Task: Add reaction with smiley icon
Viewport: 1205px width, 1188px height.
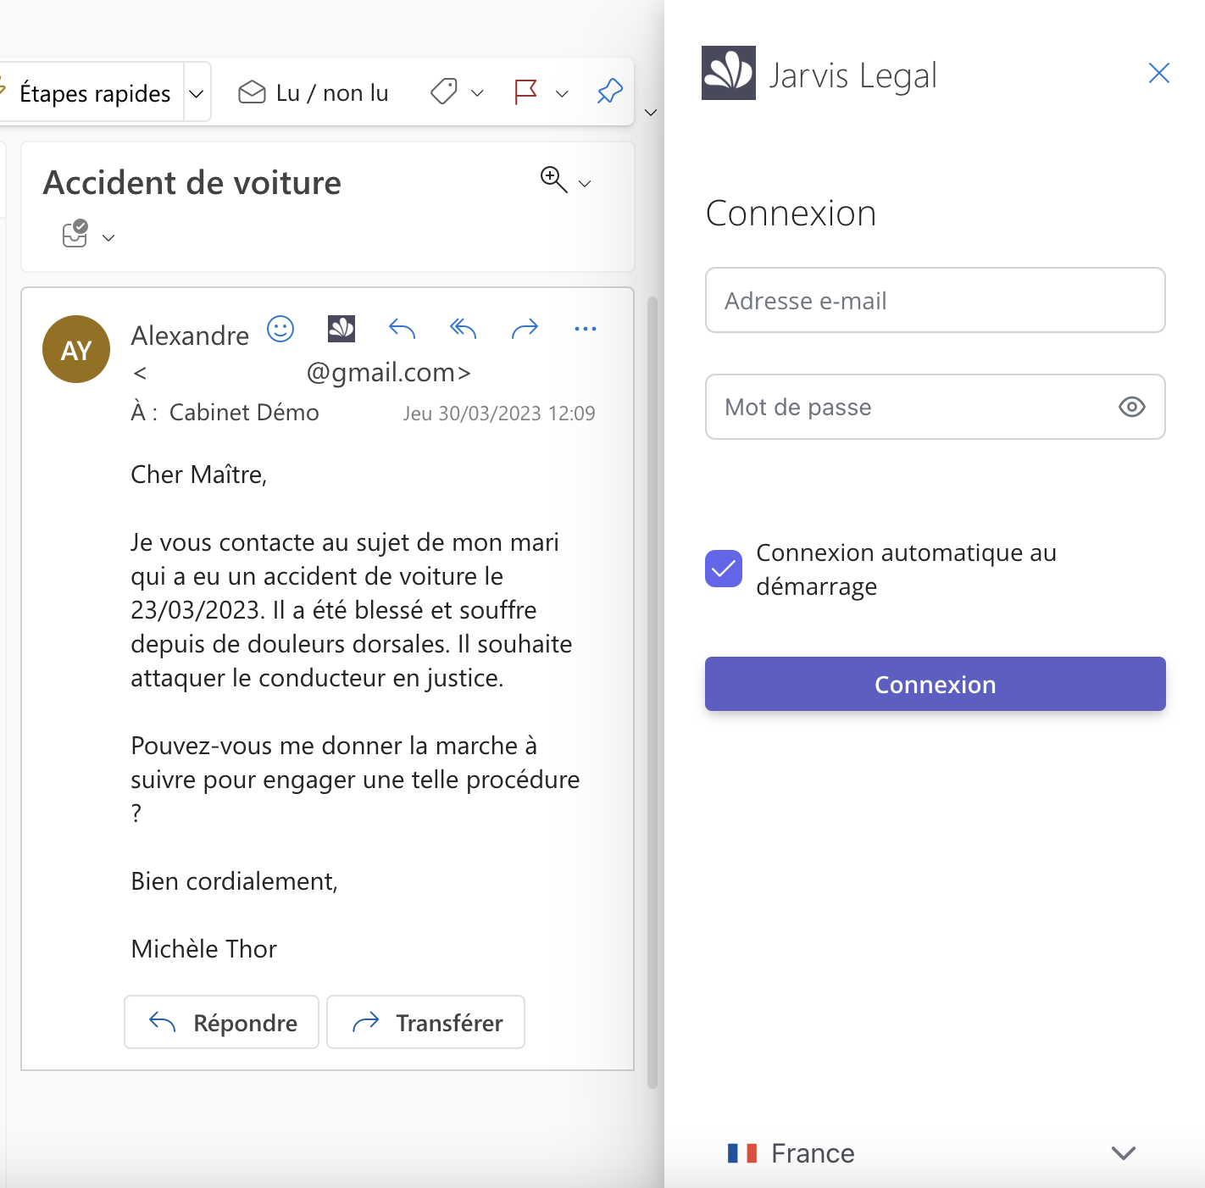Action: [x=280, y=328]
